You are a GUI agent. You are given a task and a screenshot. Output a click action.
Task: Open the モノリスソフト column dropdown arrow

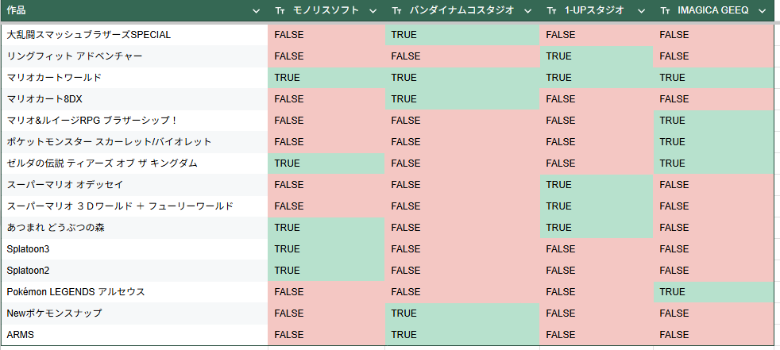373,11
